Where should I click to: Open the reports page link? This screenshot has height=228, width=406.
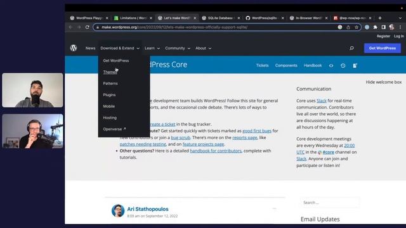245,137
